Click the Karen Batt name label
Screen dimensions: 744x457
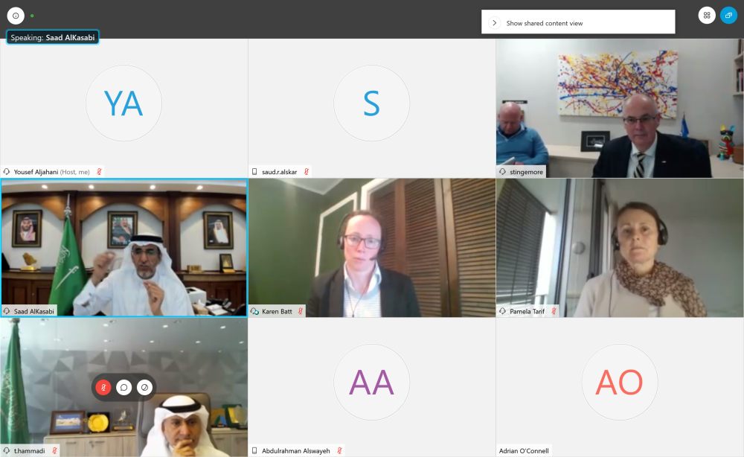[x=276, y=311]
